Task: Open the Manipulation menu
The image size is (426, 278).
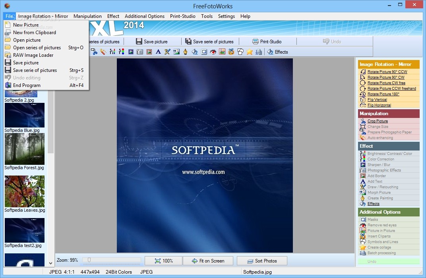Action: (87, 16)
